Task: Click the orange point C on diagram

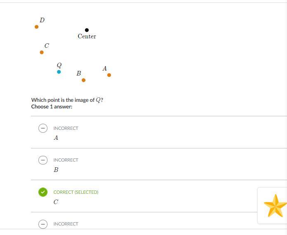Action: [x=42, y=52]
